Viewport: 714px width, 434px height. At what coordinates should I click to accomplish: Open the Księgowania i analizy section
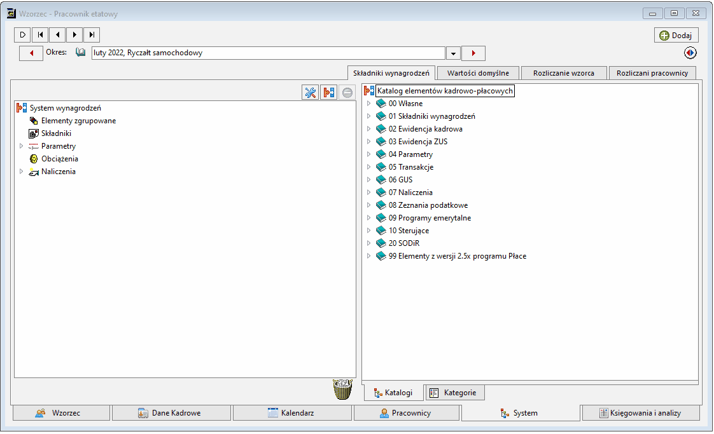click(641, 413)
